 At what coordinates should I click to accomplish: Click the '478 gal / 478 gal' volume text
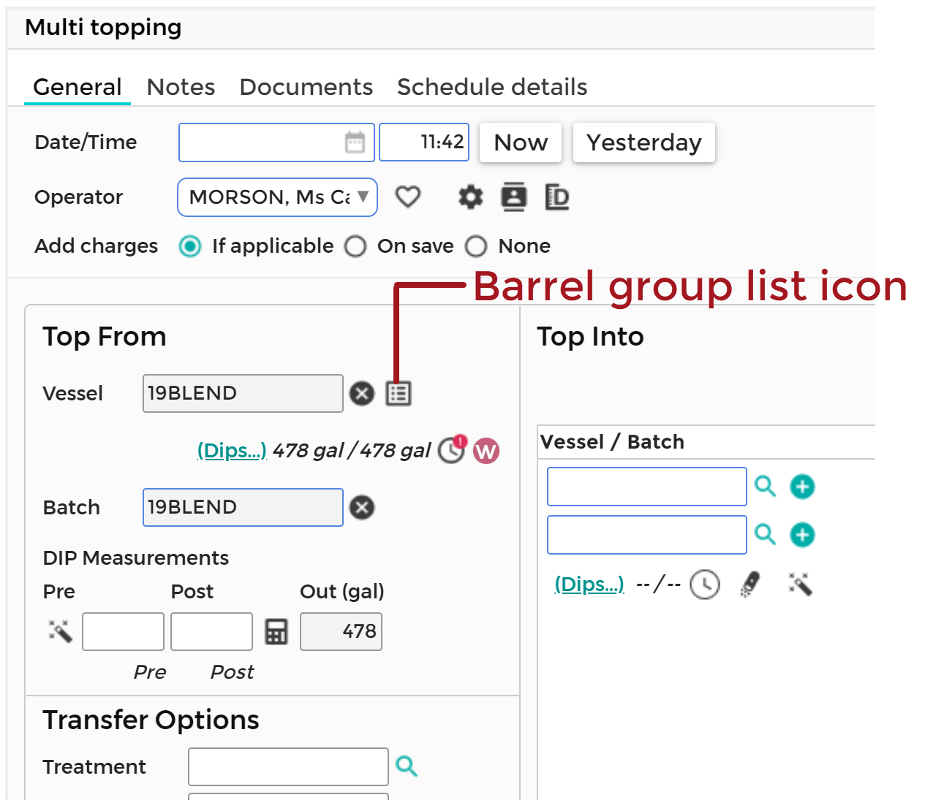tap(352, 451)
